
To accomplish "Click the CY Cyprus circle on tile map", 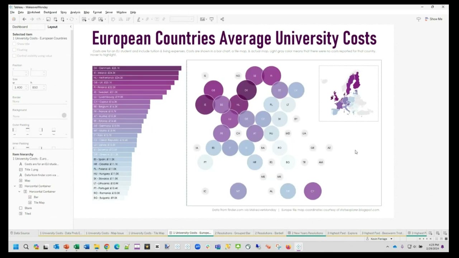I will (x=313, y=191).
